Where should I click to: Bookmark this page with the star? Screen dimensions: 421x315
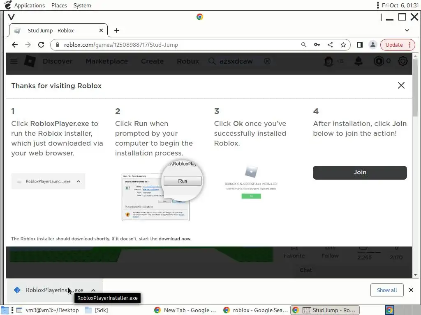tap(343, 45)
